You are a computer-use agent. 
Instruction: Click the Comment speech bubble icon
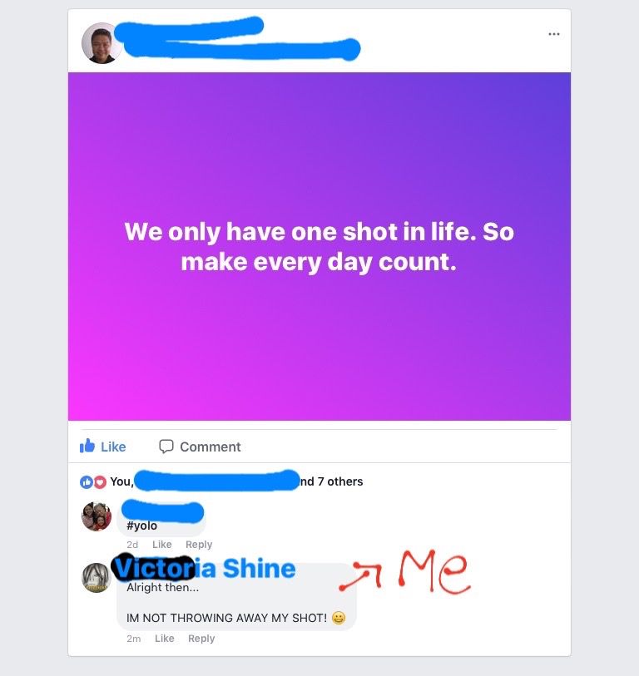(166, 447)
